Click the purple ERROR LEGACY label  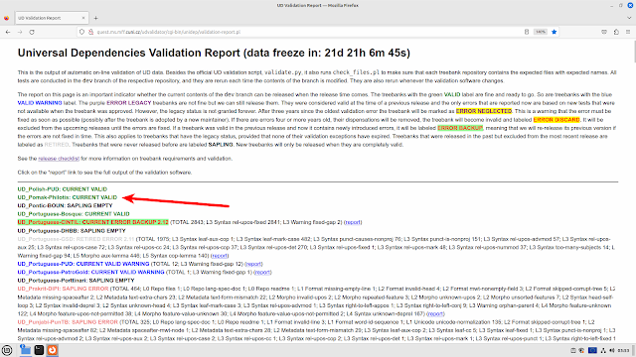click(129, 103)
